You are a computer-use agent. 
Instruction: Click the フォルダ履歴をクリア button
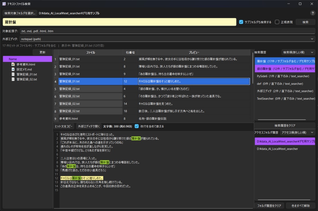tap(269, 206)
